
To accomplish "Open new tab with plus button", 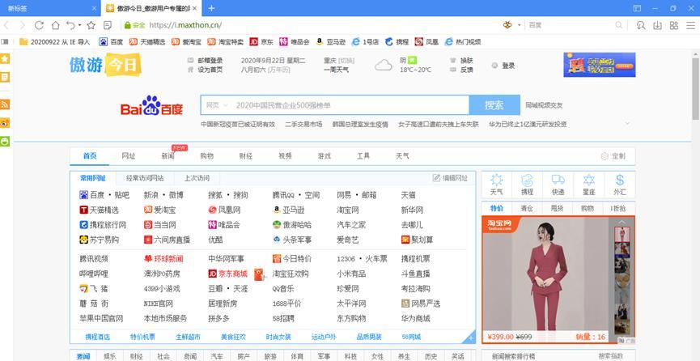I will 211,8.
